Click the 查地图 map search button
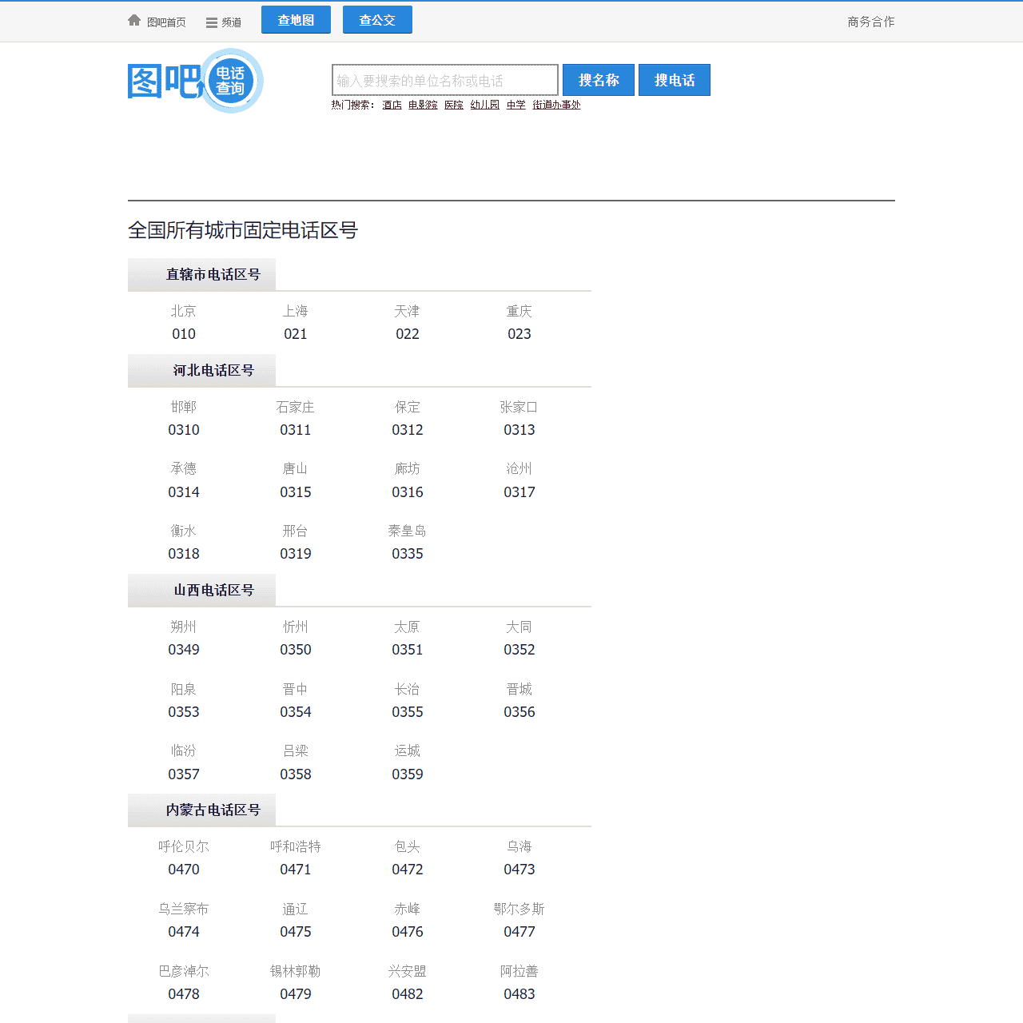Viewport: 1023px width, 1023px height. (x=296, y=19)
